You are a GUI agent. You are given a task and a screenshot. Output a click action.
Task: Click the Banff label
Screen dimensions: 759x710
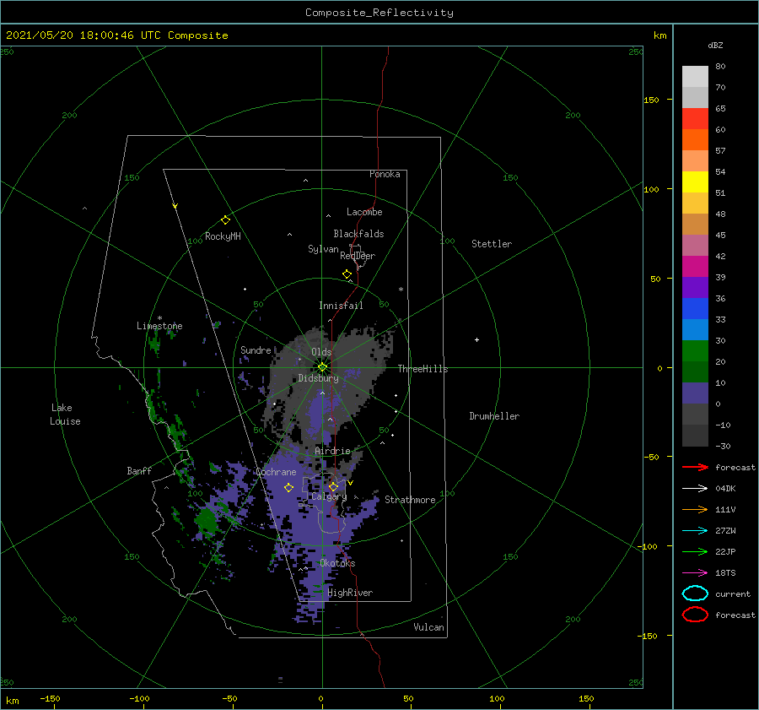(139, 470)
